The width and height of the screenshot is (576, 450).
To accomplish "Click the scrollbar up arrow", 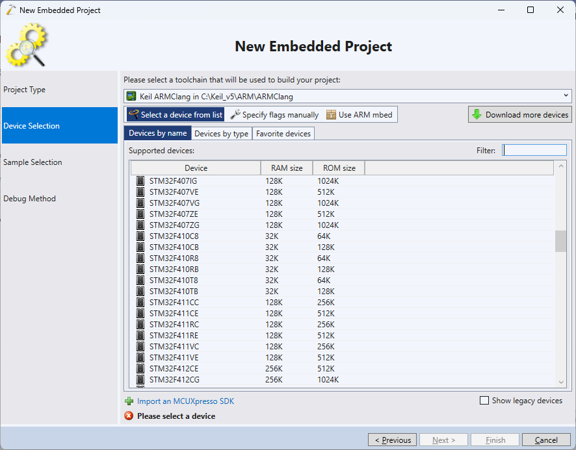I will click(x=561, y=166).
